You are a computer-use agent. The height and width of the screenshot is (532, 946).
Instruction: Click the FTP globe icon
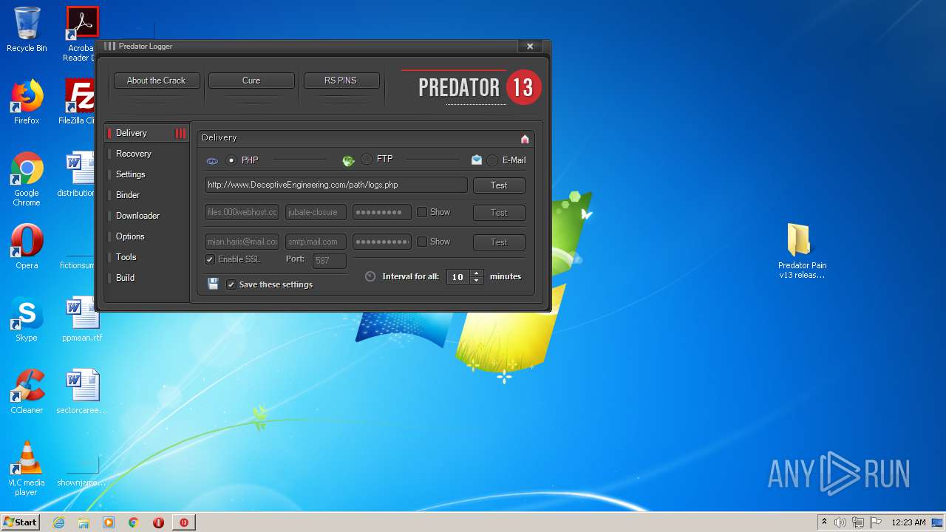(x=349, y=160)
